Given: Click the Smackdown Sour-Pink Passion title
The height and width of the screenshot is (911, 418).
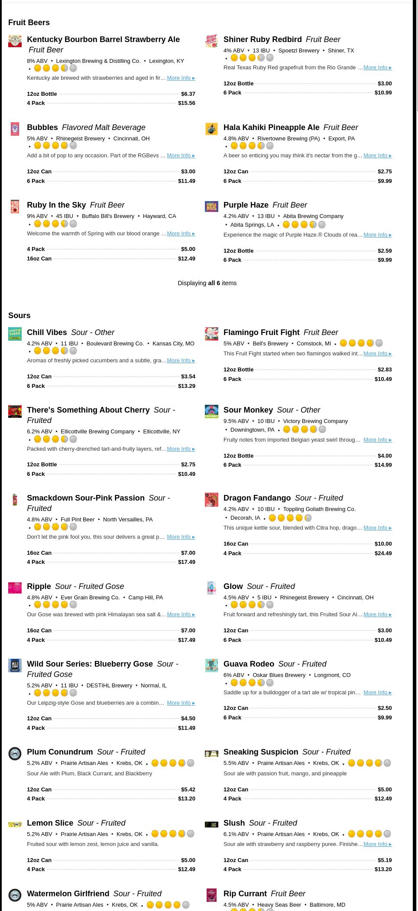Looking at the screenshot, I should [86, 498].
